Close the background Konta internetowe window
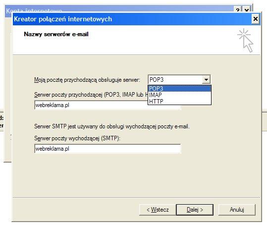The image size is (267, 226). (247, 10)
